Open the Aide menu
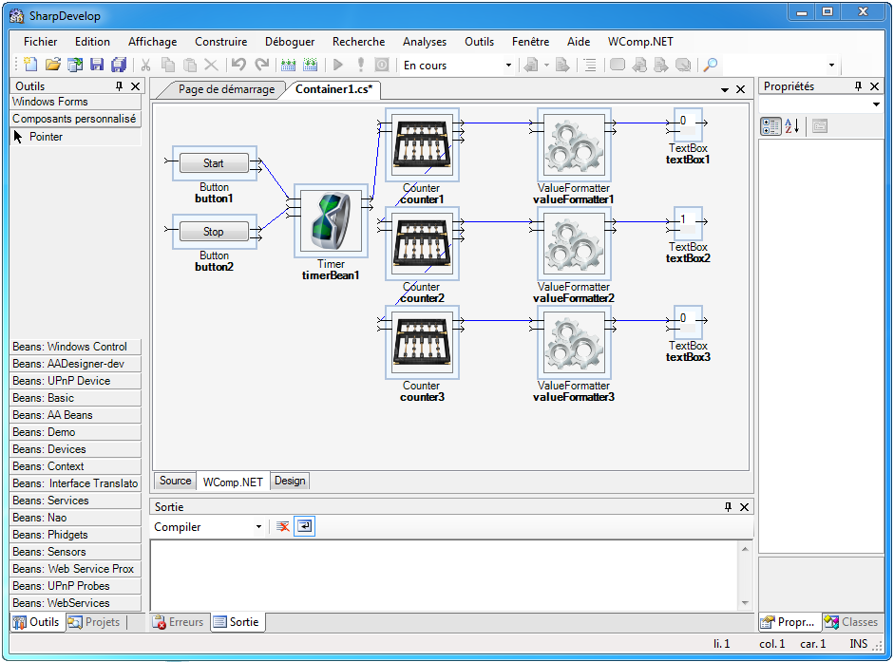The height and width of the screenshot is (662, 894). point(579,42)
